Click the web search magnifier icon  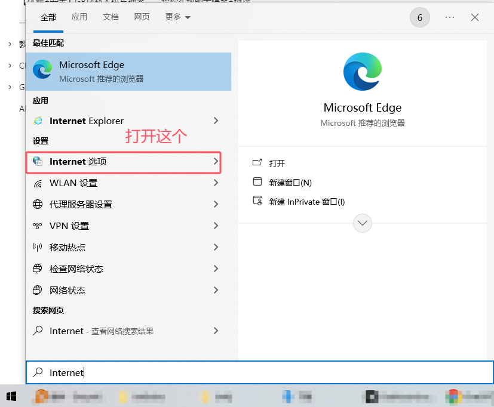click(38, 331)
